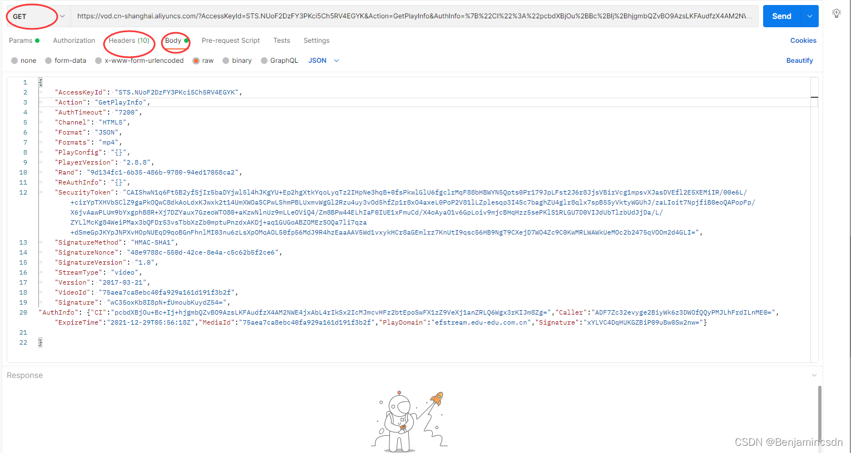The image size is (851, 453).
Task: Choose x-www-form-urlencoded body type
Action: tap(139, 60)
